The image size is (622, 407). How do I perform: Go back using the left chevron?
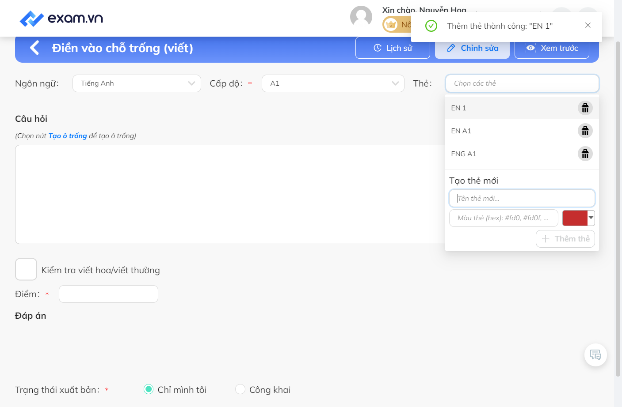pyautogui.click(x=34, y=48)
